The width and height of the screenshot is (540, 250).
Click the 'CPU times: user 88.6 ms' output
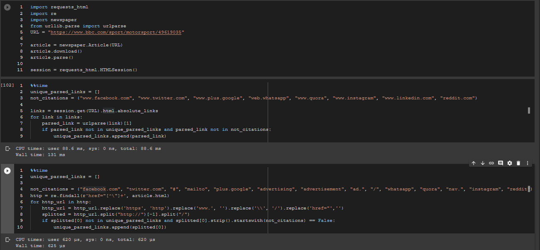[88, 148]
